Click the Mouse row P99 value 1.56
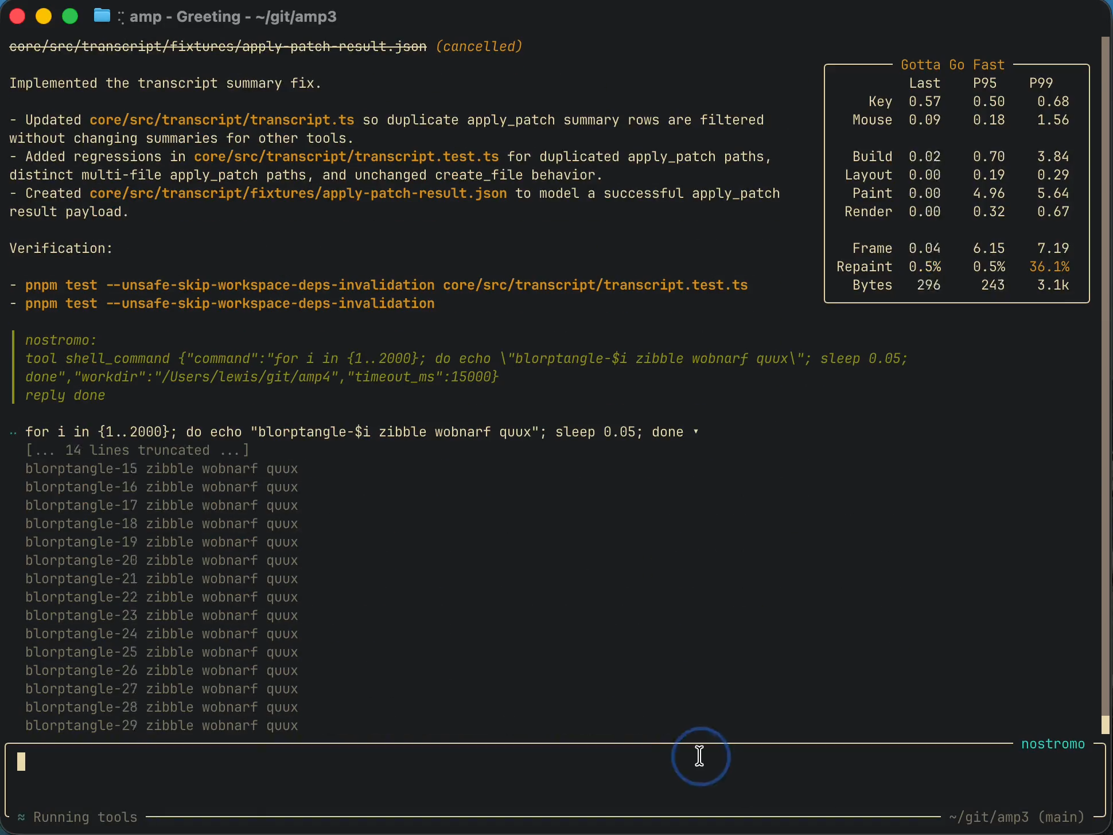 [x=1053, y=120]
